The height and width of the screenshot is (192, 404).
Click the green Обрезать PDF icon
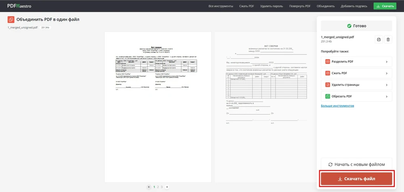coord(328,96)
